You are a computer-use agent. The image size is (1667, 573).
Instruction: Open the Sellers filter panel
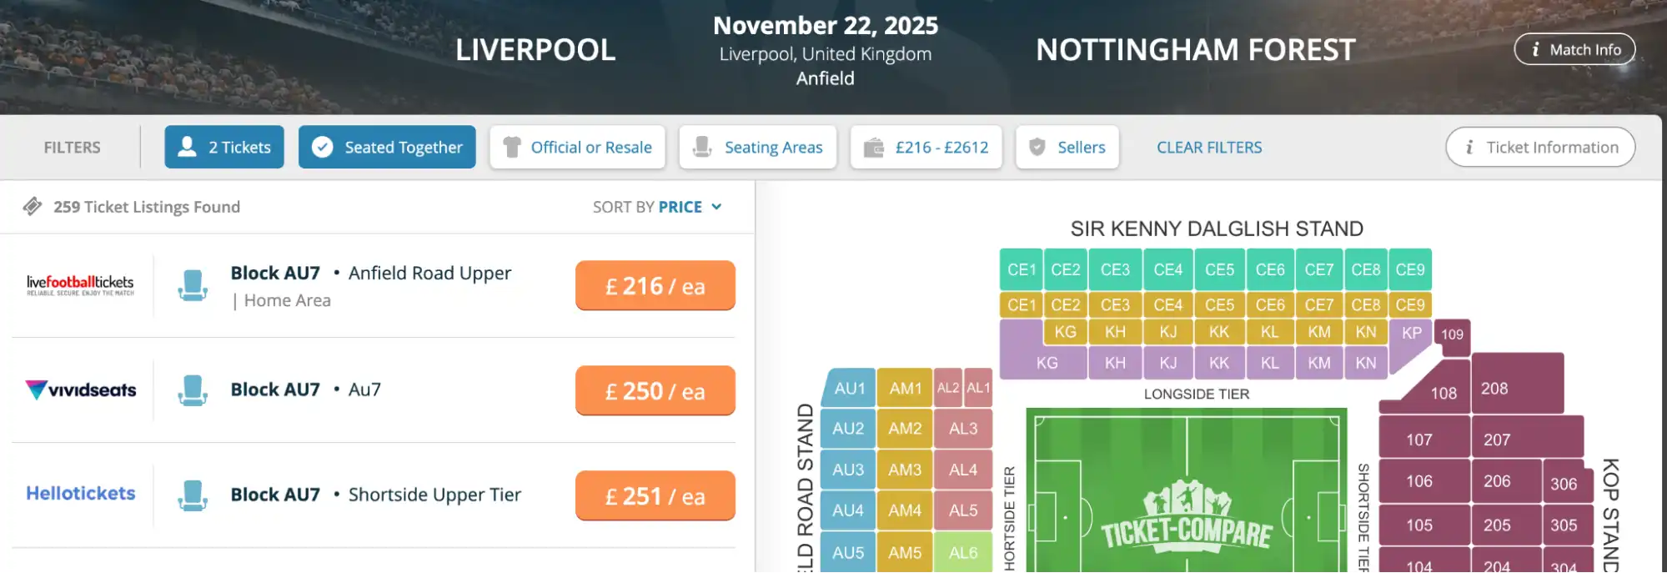(x=1067, y=147)
